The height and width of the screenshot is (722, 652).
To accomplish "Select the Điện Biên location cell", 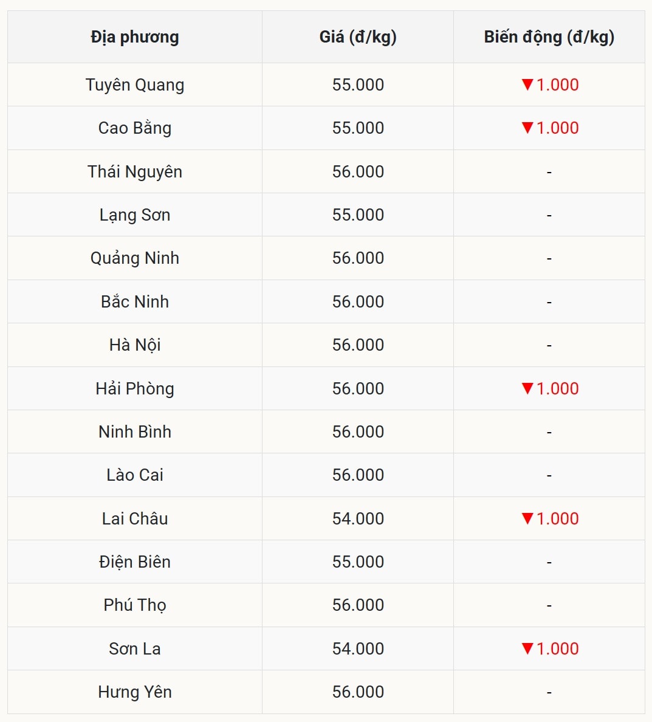I will 135,562.
